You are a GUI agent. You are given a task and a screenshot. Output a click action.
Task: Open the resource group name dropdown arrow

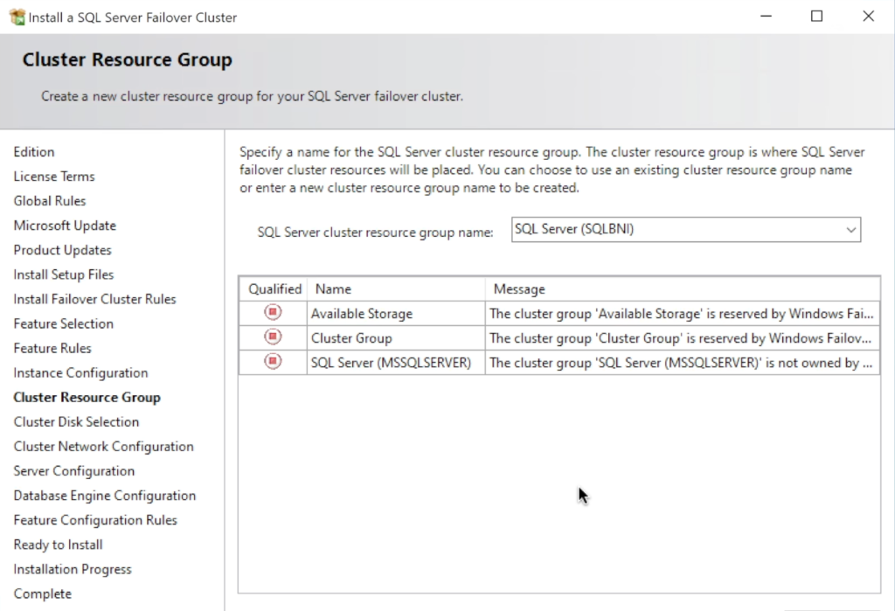coord(850,230)
